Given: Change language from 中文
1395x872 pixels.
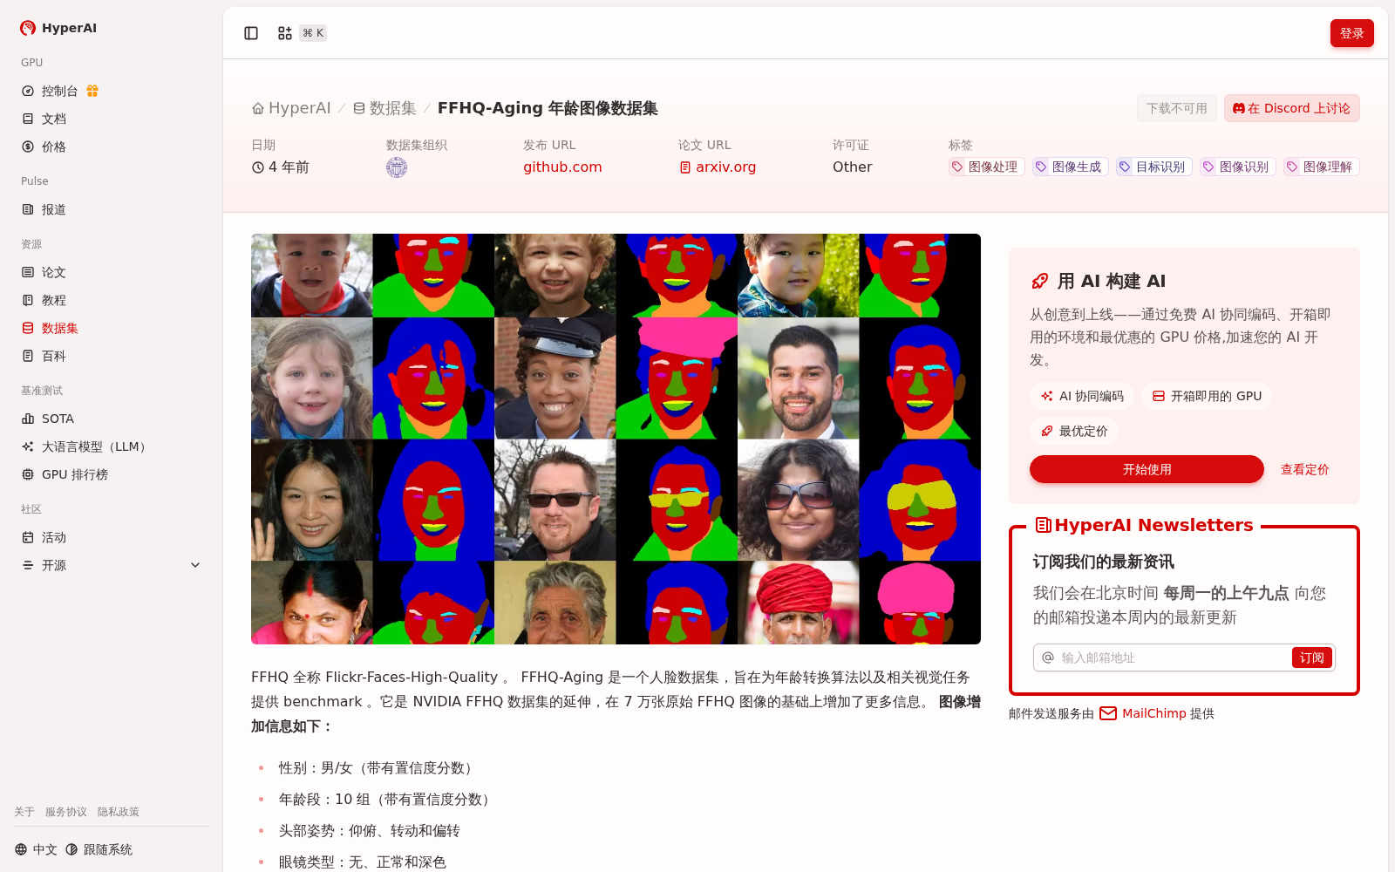Looking at the screenshot, I should tap(36, 849).
